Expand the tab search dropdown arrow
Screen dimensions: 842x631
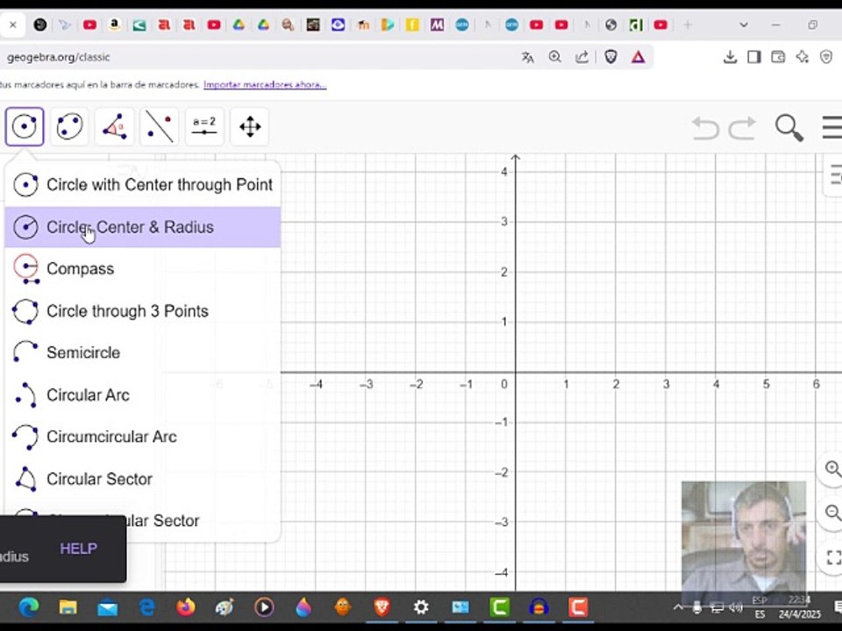click(x=744, y=25)
